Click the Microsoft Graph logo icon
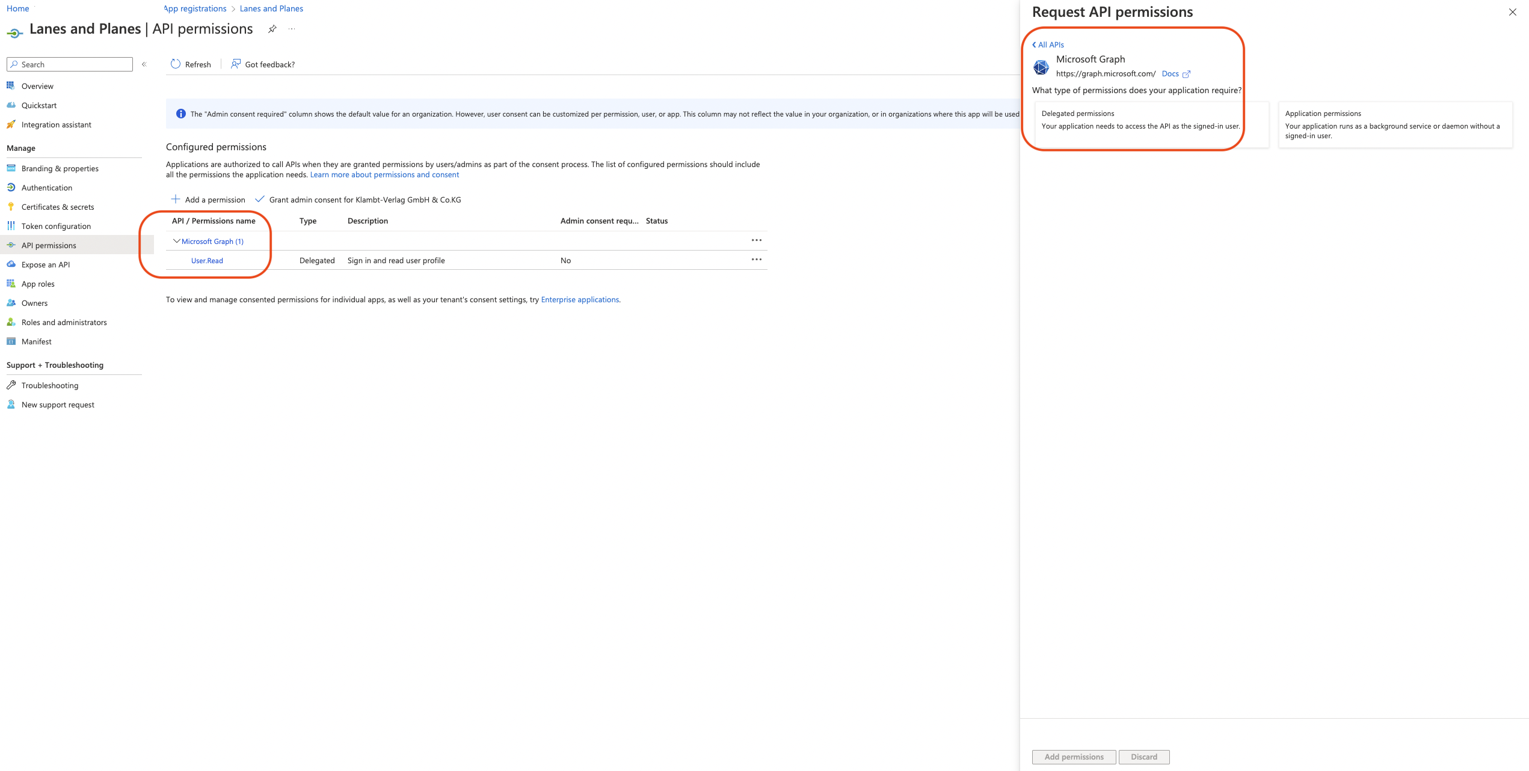This screenshot has width=1529, height=771. (1041, 67)
